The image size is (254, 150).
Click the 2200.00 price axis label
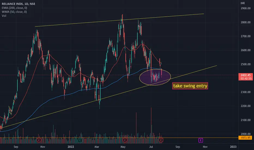(246, 106)
